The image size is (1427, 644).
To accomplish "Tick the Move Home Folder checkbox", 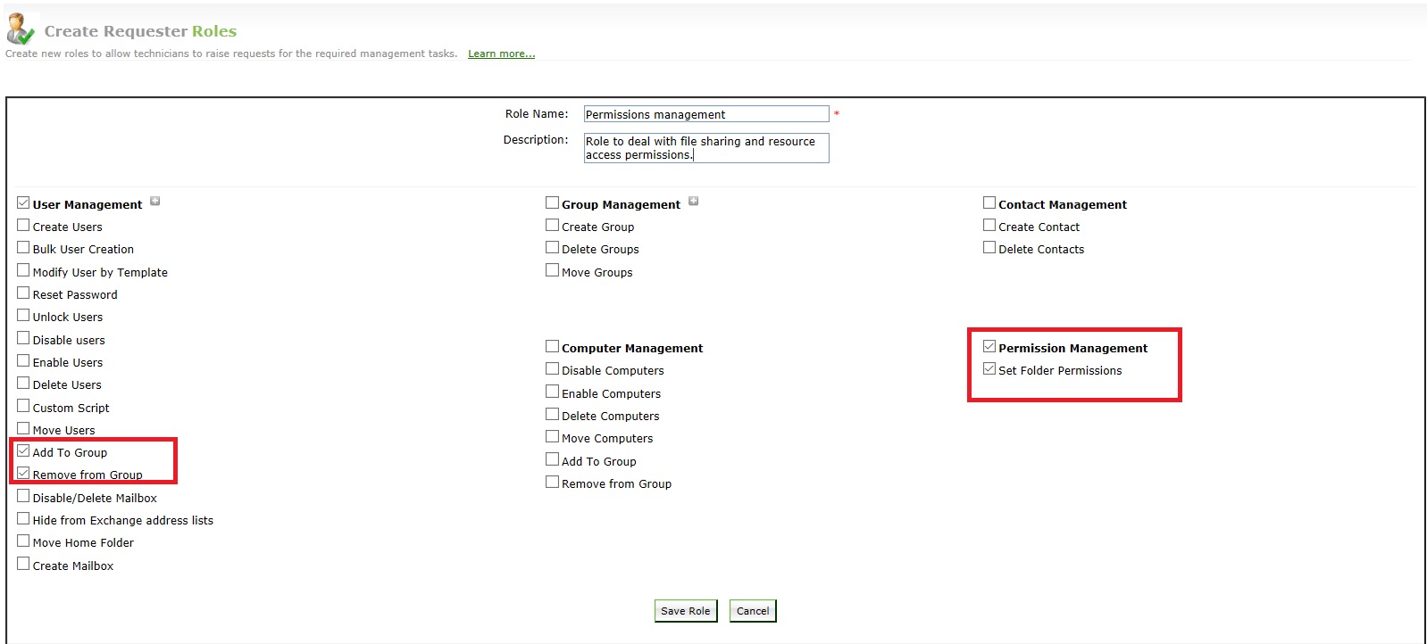I will tap(23, 541).
